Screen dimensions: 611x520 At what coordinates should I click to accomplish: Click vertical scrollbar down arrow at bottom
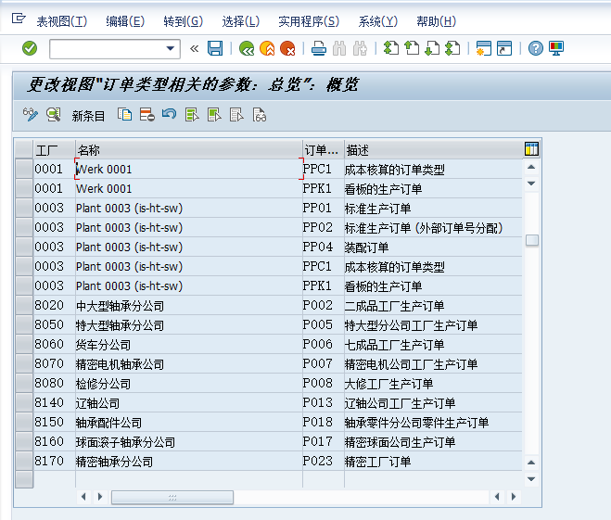531,479
